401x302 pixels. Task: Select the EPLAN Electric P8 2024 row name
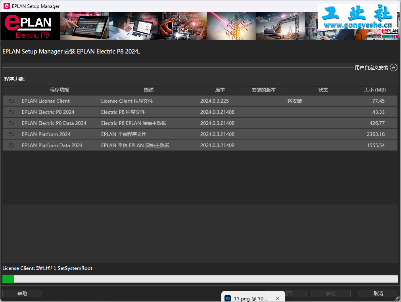point(48,112)
